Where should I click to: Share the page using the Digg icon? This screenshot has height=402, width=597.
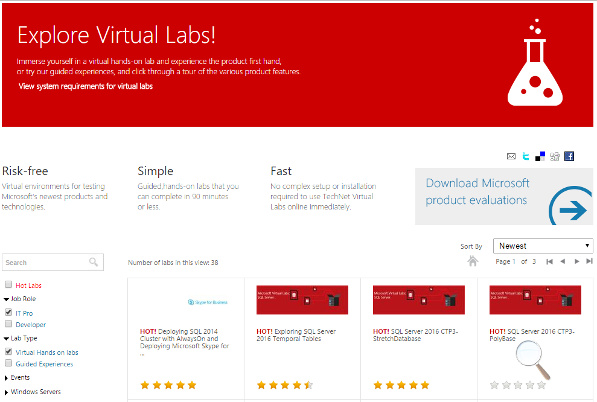(555, 156)
